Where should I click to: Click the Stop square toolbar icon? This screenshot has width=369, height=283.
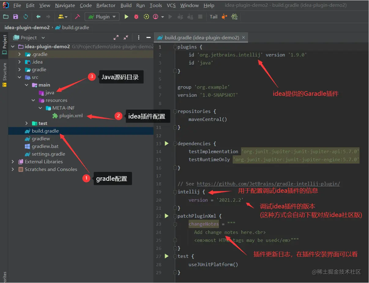pos(200,17)
